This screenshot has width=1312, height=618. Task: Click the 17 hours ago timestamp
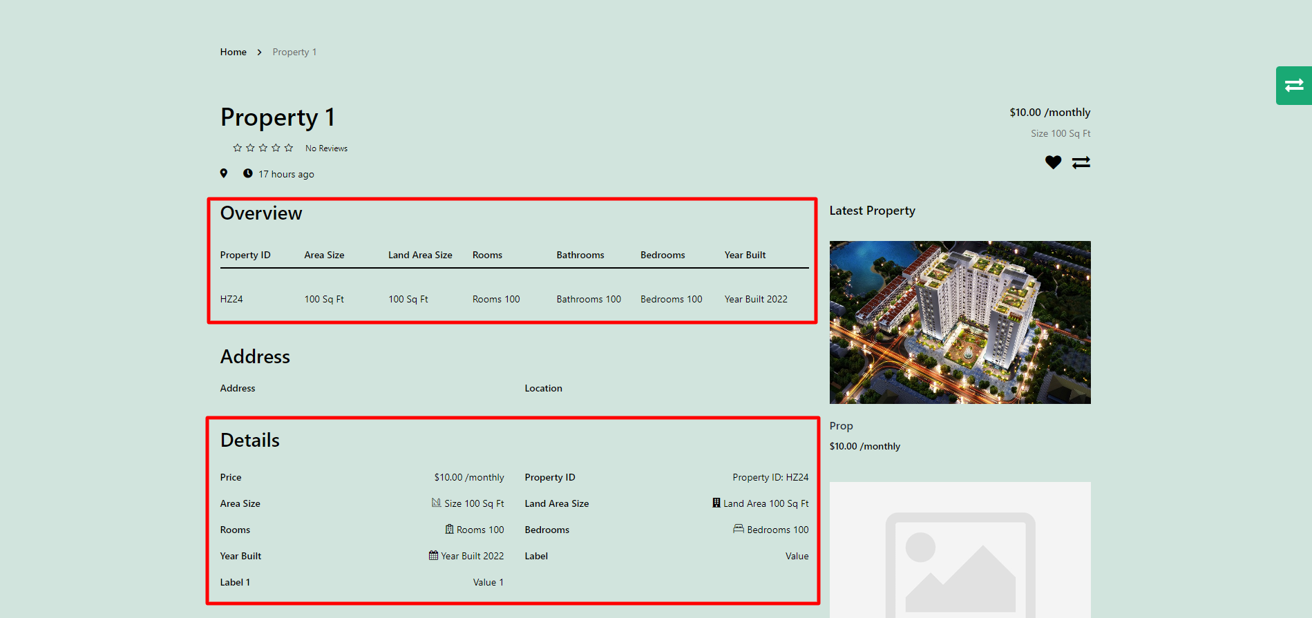[x=286, y=174]
